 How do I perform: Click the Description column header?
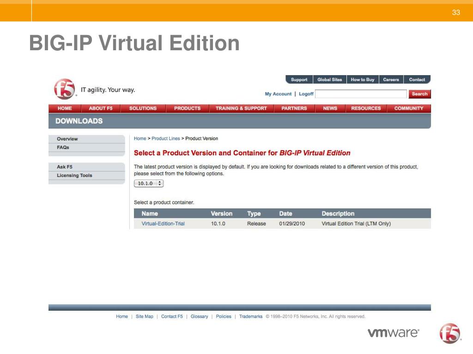(338, 213)
